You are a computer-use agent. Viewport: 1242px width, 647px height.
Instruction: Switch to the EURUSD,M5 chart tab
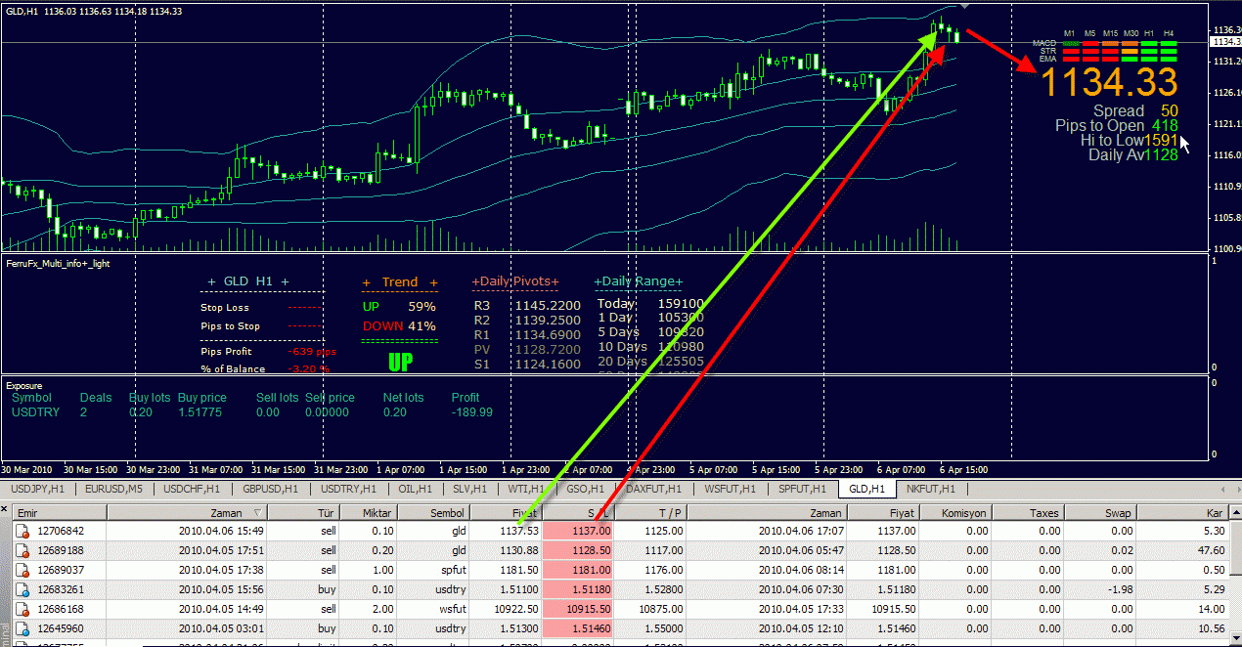(x=112, y=489)
